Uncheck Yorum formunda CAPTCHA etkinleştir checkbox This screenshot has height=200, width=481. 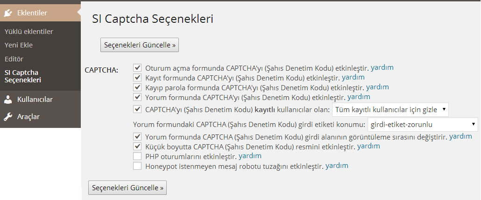[x=137, y=97]
